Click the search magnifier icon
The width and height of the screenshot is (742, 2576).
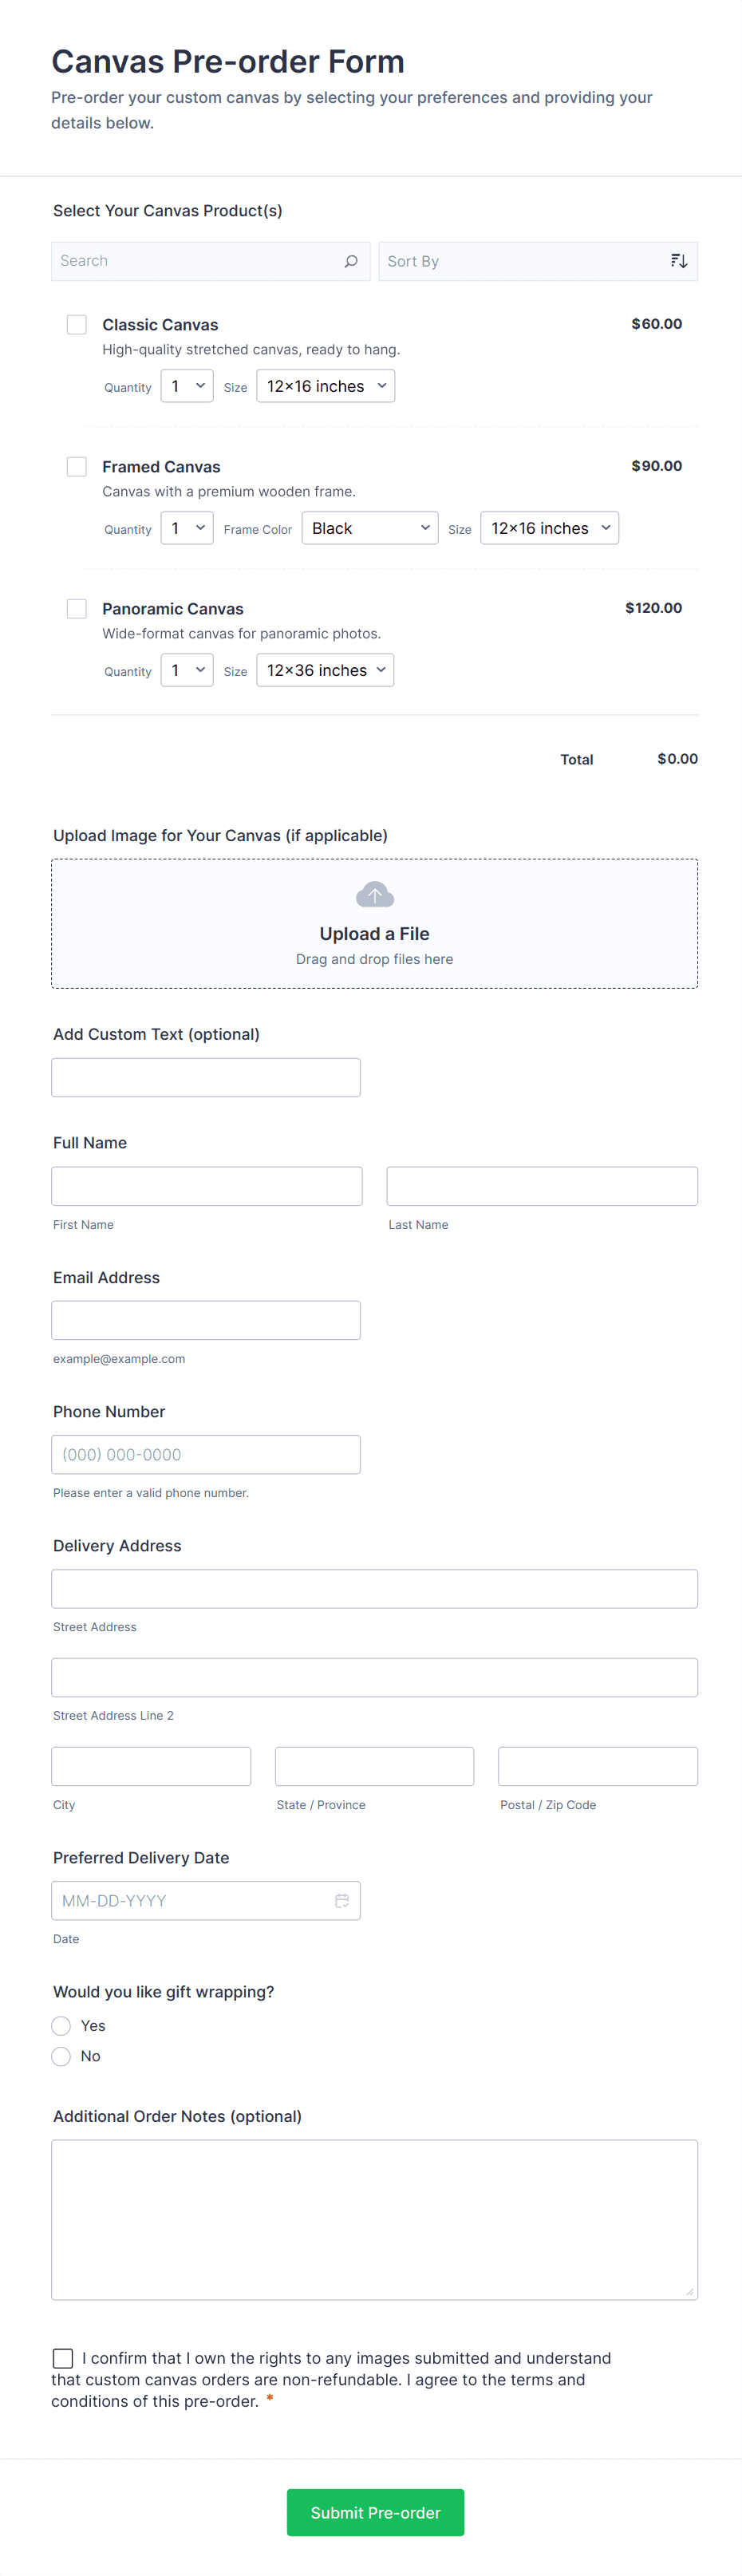pyautogui.click(x=351, y=261)
